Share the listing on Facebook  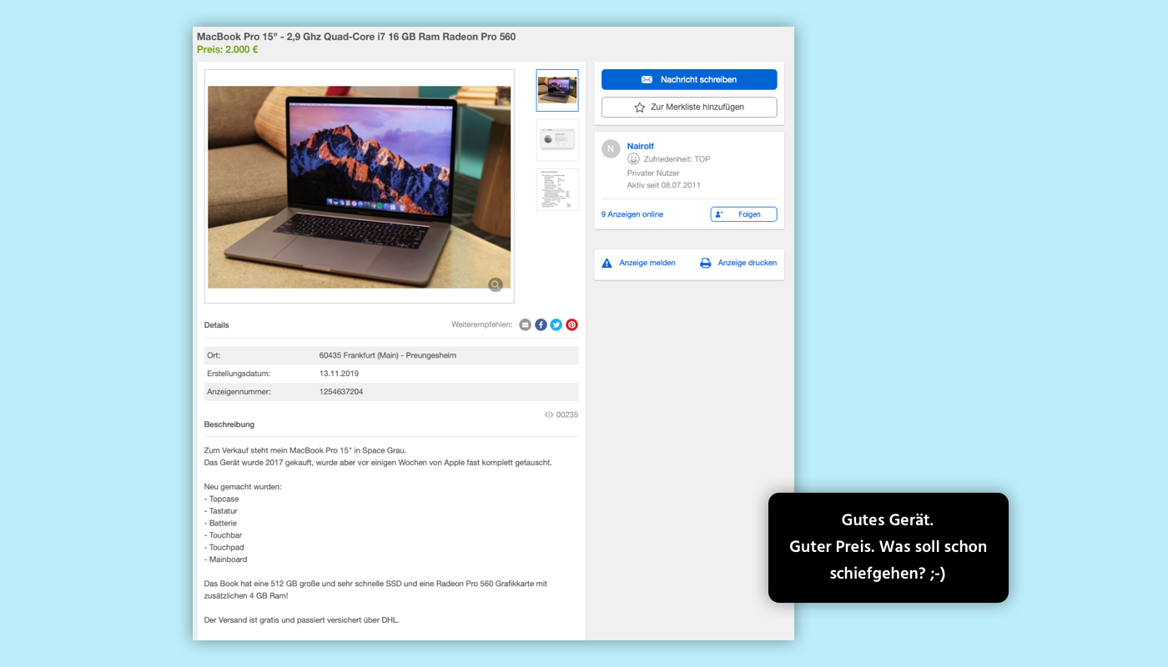pos(541,325)
